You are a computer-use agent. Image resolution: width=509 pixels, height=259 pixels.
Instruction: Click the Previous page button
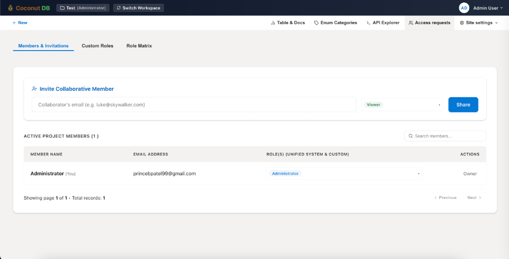coord(445,198)
